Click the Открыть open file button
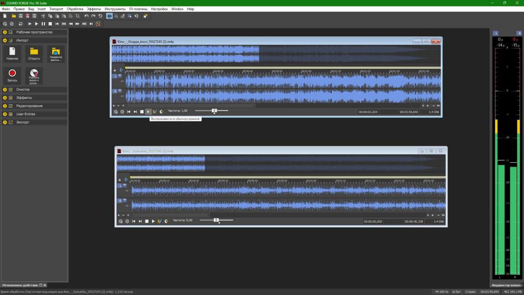 click(34, 53)
